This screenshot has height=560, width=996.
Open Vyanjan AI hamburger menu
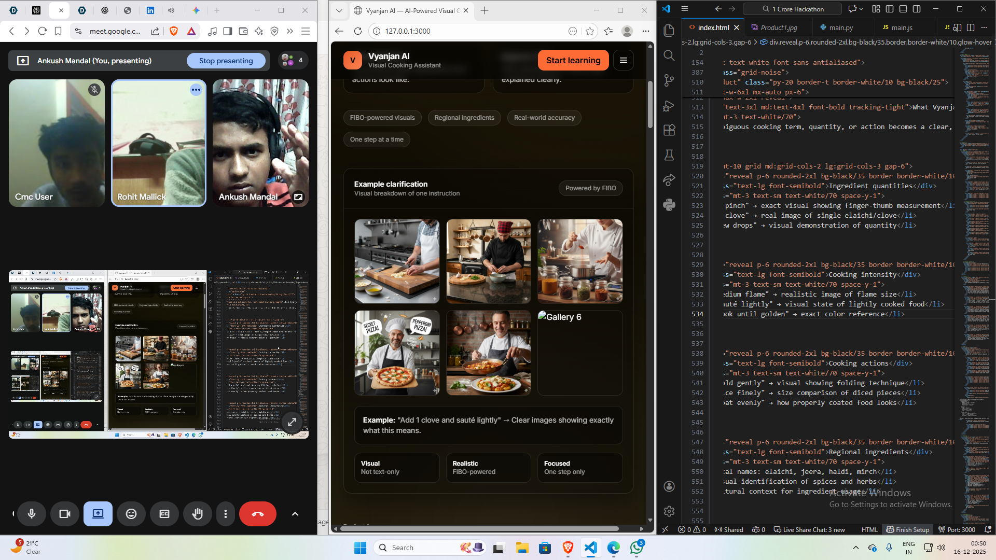[624, 60]
